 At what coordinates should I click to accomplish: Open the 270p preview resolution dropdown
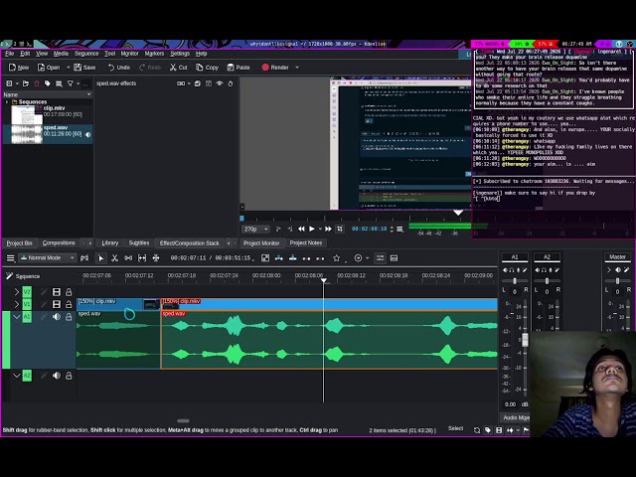click(256, 230)
